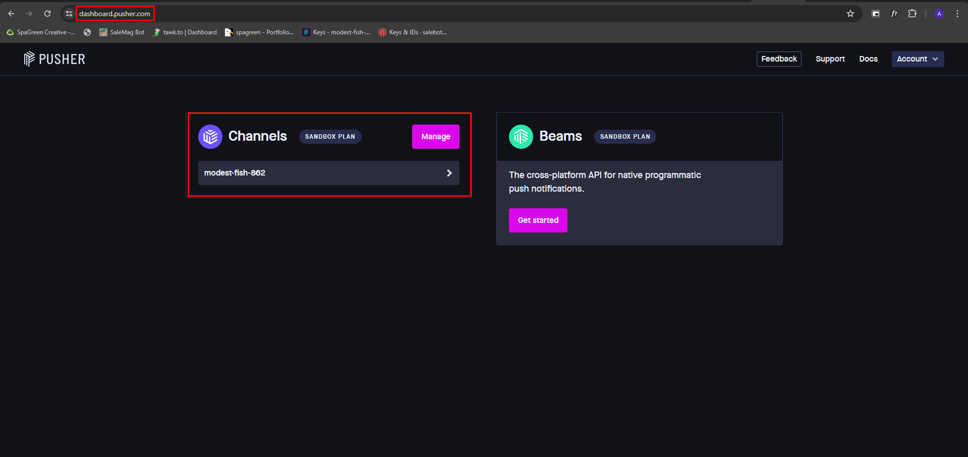Open the SpaGreen Creative bookmark

pyautogui.click(x=41, y=32)
